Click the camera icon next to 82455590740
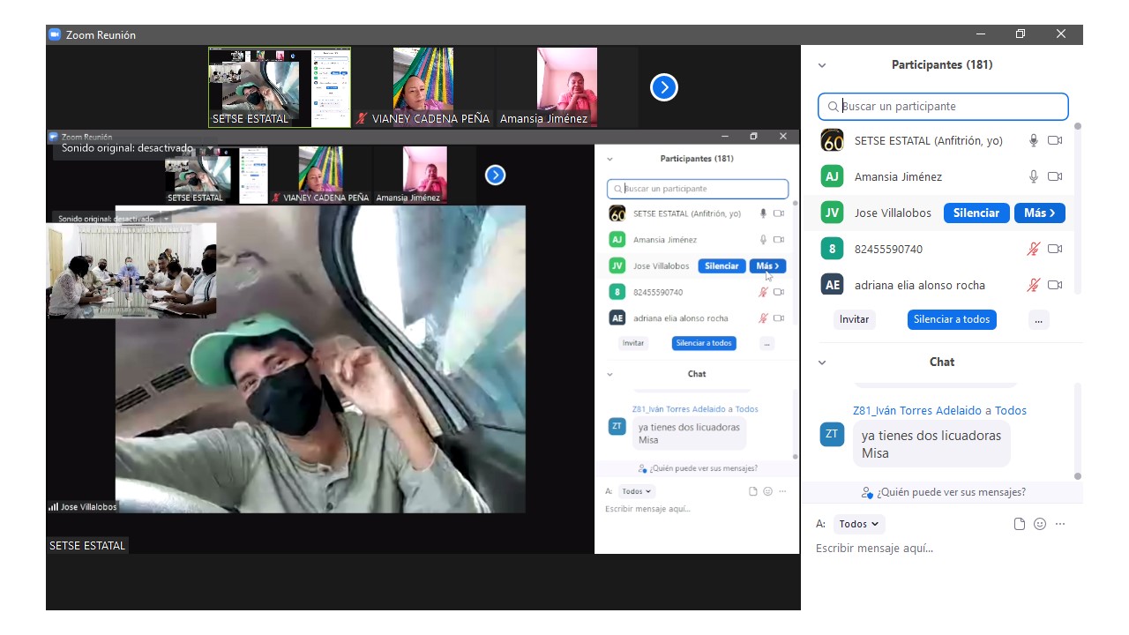Viewport: 1129px width, 635px height. (1054, 249)
